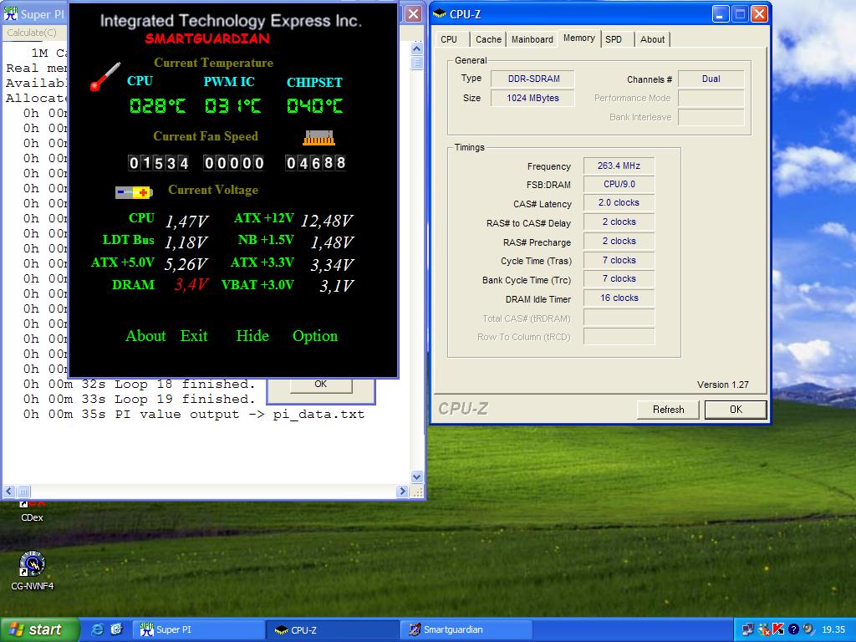Viewport: 856px width, 642px height.
Task: Click the thermometer icon in Smartguardian
Action: [104, 76]
